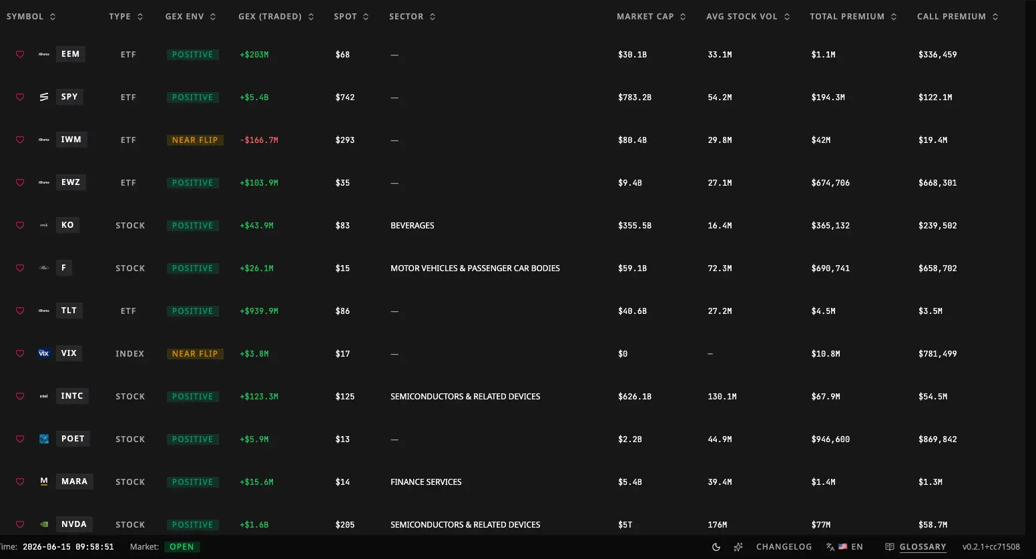Toggle the IWM favorite heart
Image resolution: width=1036 pixels, height=559 pixels.
[x=20, y=140]
